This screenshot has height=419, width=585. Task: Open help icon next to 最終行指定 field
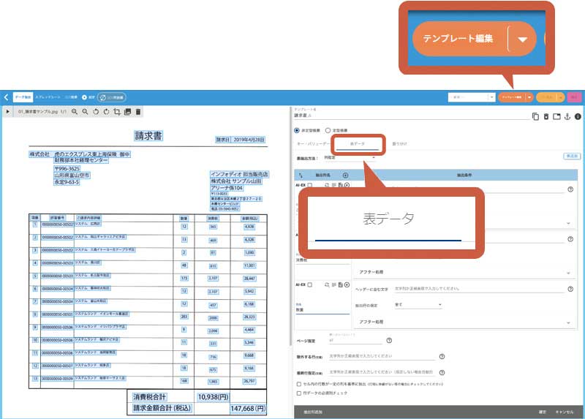(x=442, y=372)
